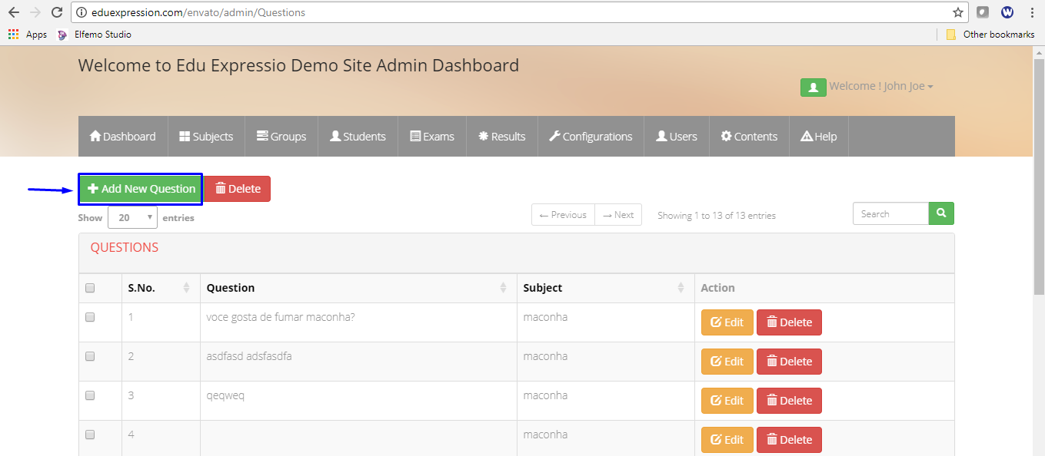
Task: Open the Other bookmarks folder
Action: (990, 35)
